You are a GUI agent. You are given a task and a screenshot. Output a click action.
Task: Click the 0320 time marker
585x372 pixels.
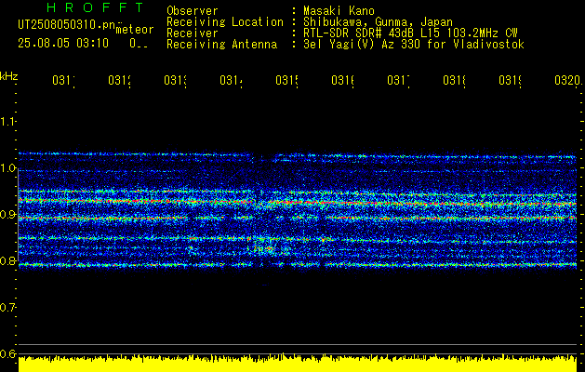click(568, 80)
